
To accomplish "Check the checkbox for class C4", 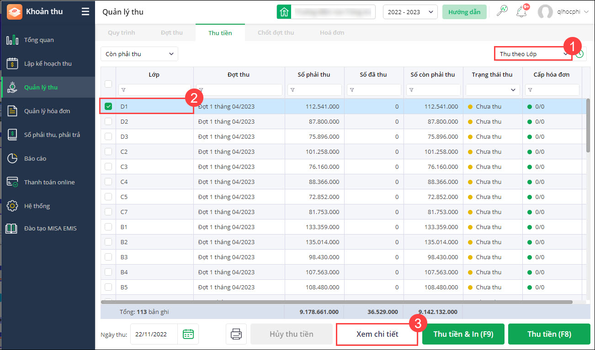I will click(x=108, y=182).
